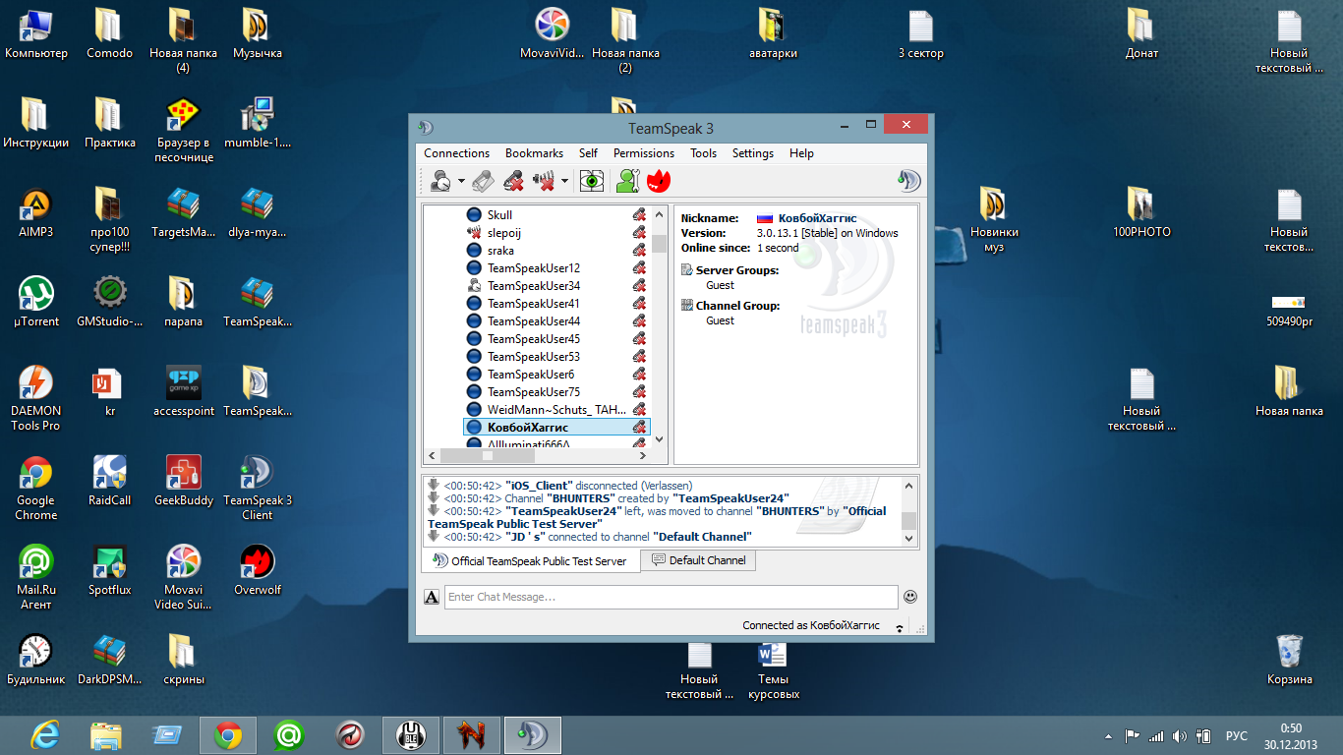Open the Permissions menu
The height and width of the screenshot is (755, 1343).
(644, 153)
